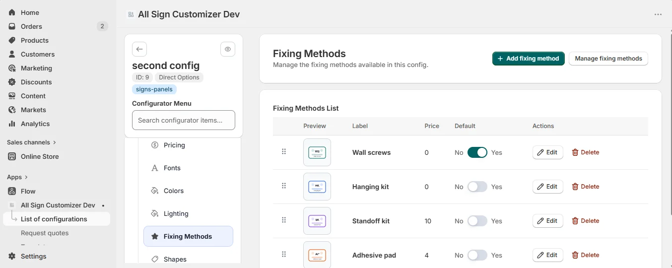Edit the Hanging kit method
The height and width of the screenshot is (268, 672).
tap(548, 187)
